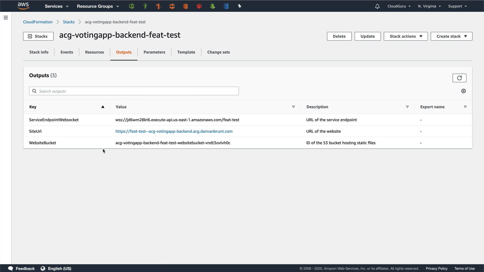Expand the Create stack dropdown
484x272 pixels.
pos(451,36)
